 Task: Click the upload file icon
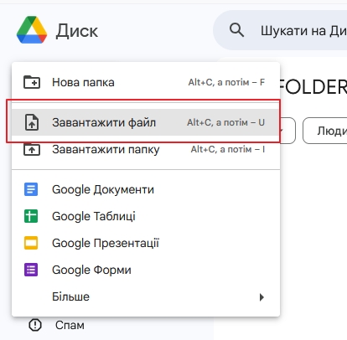click(x=32, y=122)
